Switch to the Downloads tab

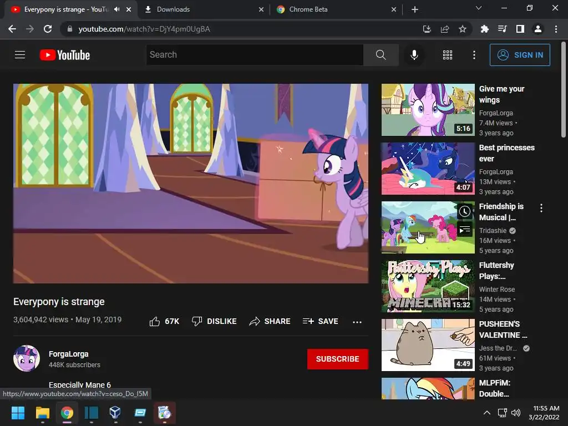point(203,9)
